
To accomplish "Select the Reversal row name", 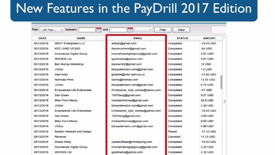I will click(60, 136).
